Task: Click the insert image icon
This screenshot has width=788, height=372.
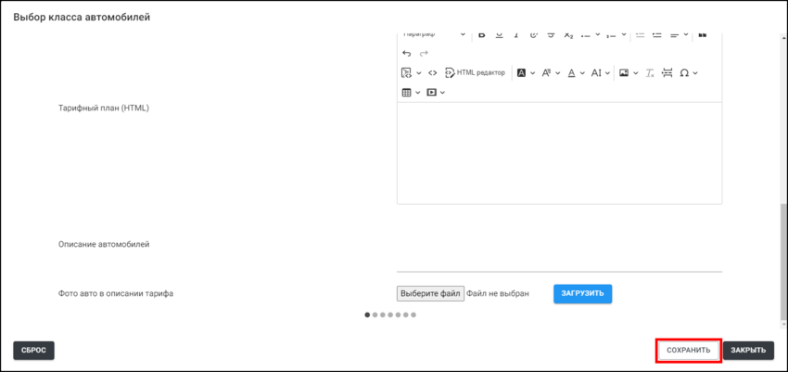Action: coord(624,72)
